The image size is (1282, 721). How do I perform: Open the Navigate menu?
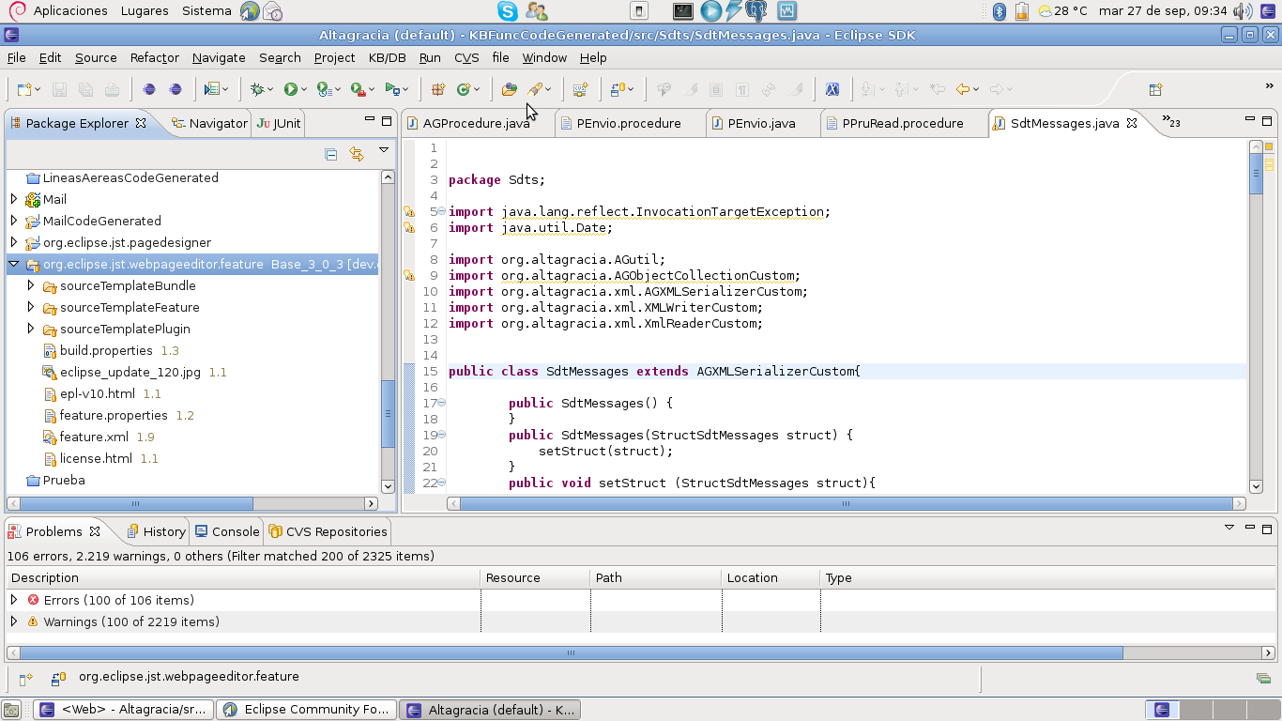(219, 58)
